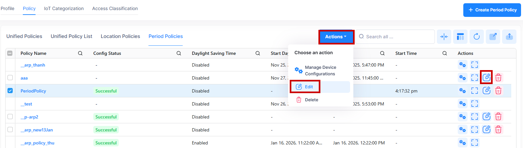
Task: Expand fullscreen view icon for _test row
Action: coord(474,104)
